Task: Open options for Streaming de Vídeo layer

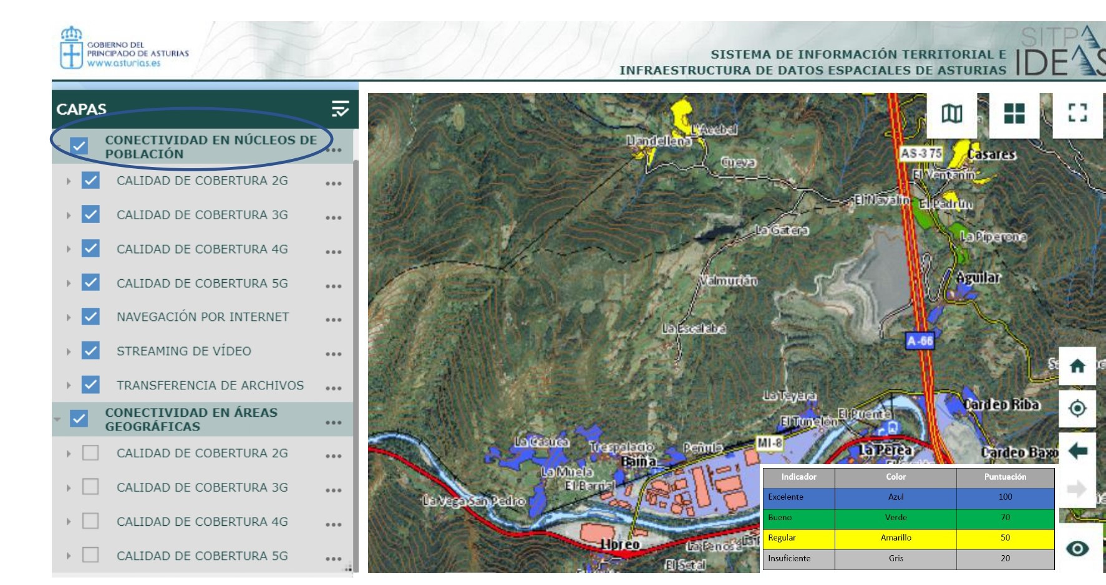Action: coord(333,353)
